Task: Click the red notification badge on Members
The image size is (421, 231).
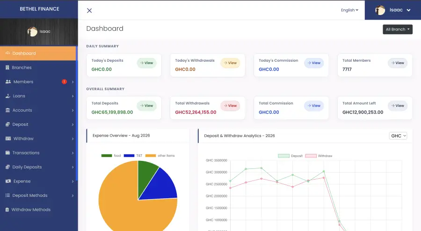Action: tap(64, 81)
